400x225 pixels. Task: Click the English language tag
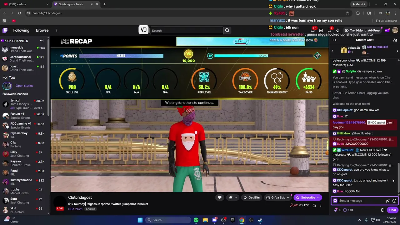(x=91, y=209)
